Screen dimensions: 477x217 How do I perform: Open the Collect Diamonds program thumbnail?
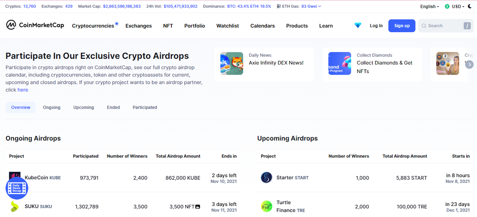(339, 63)
